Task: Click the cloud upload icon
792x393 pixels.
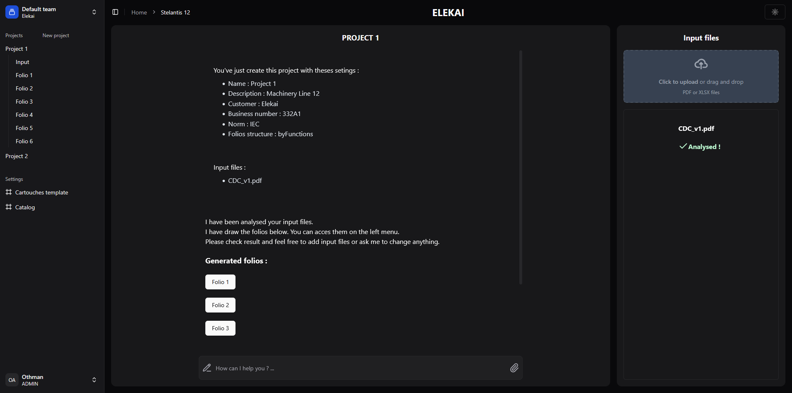Action: pos(701,64)
